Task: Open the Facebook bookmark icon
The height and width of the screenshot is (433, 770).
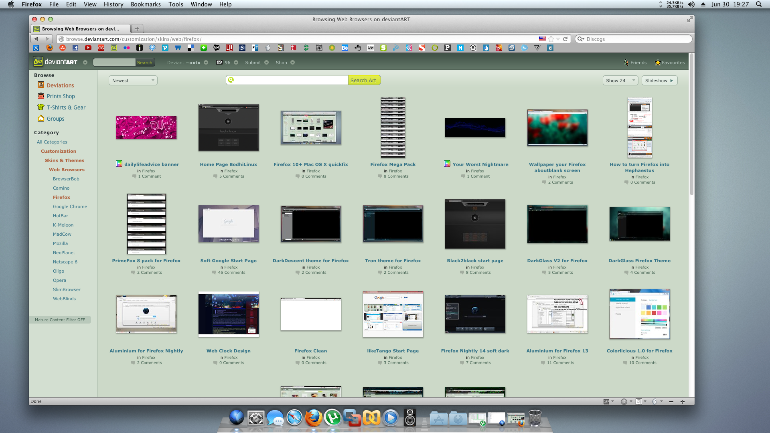Action: 75,48
